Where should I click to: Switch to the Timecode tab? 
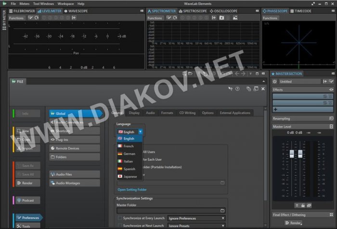pyautogui.click(x=301, y=11)
